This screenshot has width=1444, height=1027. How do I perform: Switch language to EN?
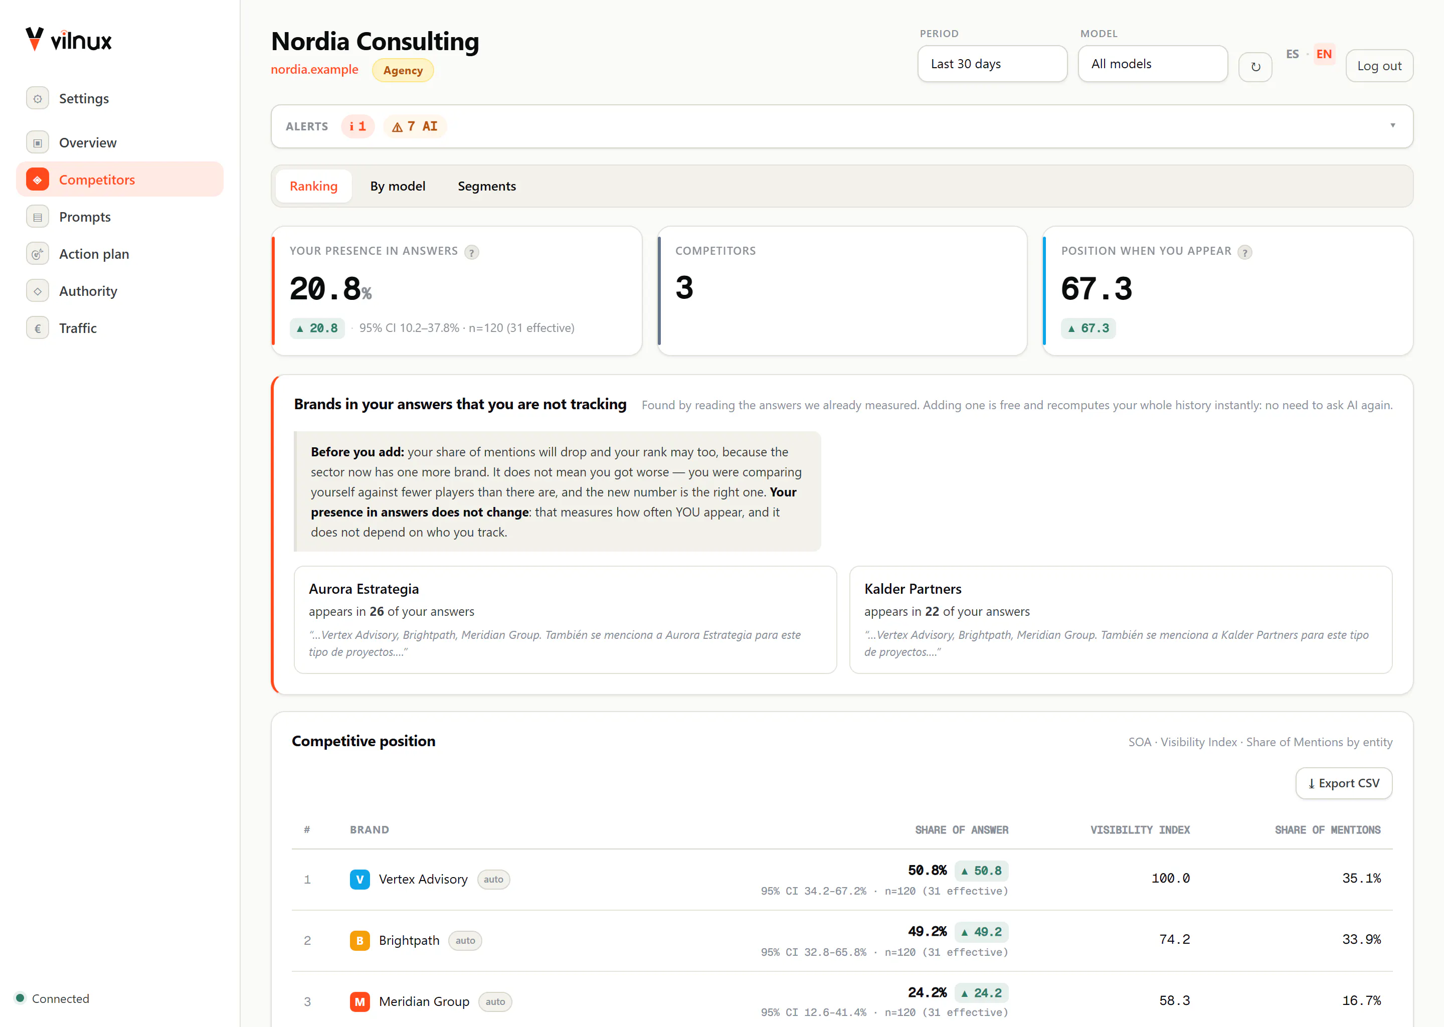[1324, 54]
